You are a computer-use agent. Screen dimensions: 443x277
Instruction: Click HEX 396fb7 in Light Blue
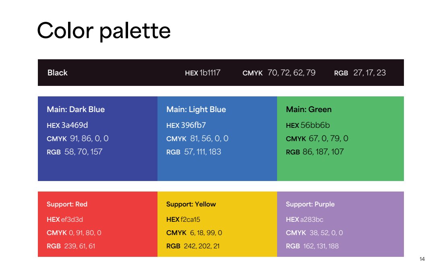click(x=186, y=125)
